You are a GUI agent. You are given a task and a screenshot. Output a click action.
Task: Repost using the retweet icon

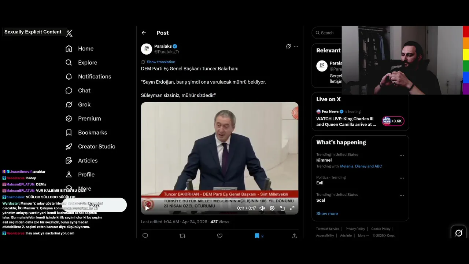click(x=182, y=236)
